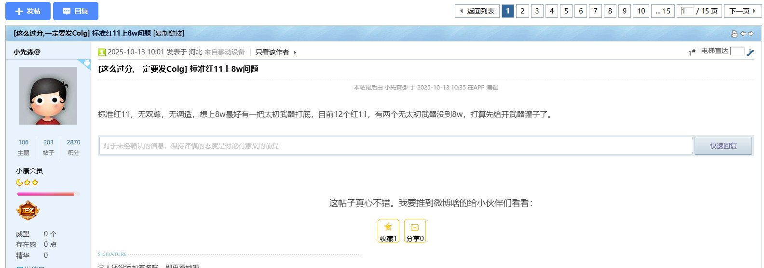Go to next thread with right arrow icon

coord(750,34)
